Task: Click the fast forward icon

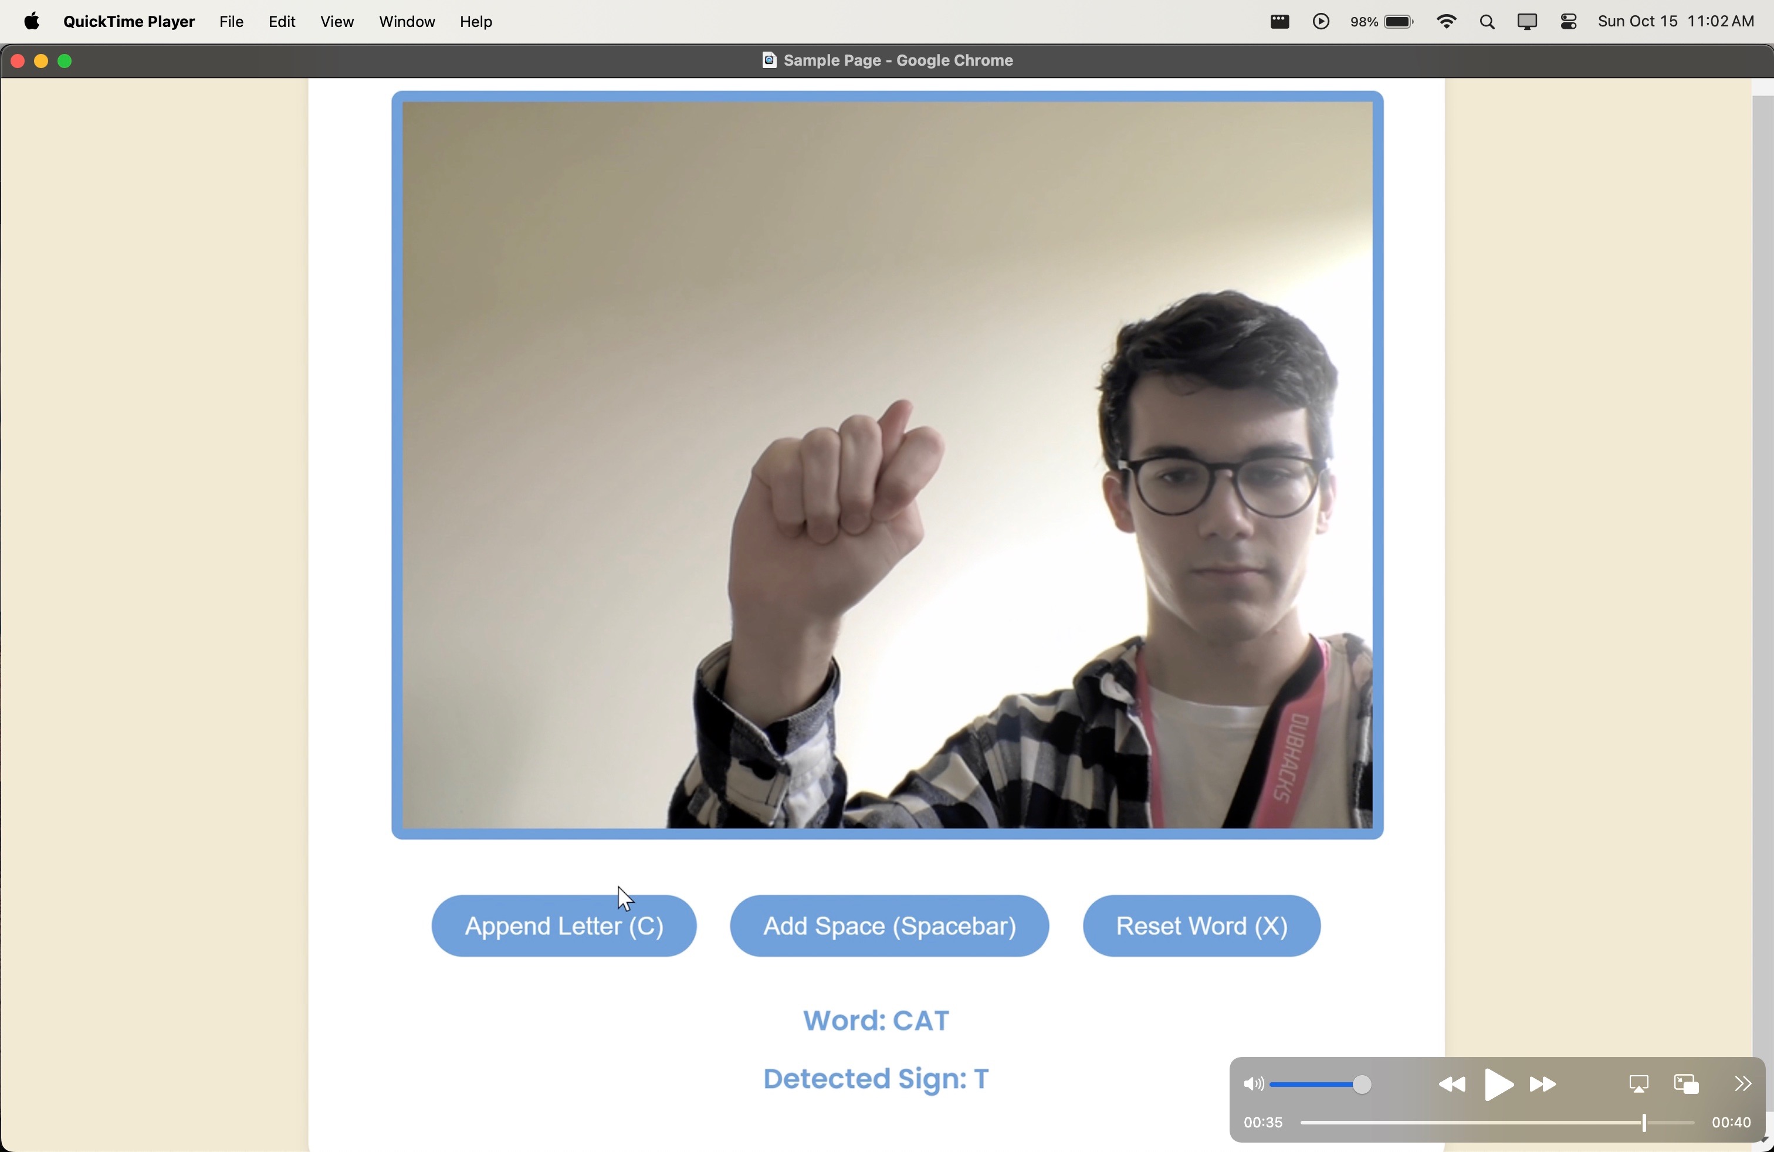Action: 1543,1085
